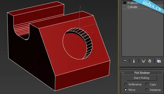Click the Pick Boolean rollout title bar
This screenshot has width=164, height=94.
coord(142,73)
